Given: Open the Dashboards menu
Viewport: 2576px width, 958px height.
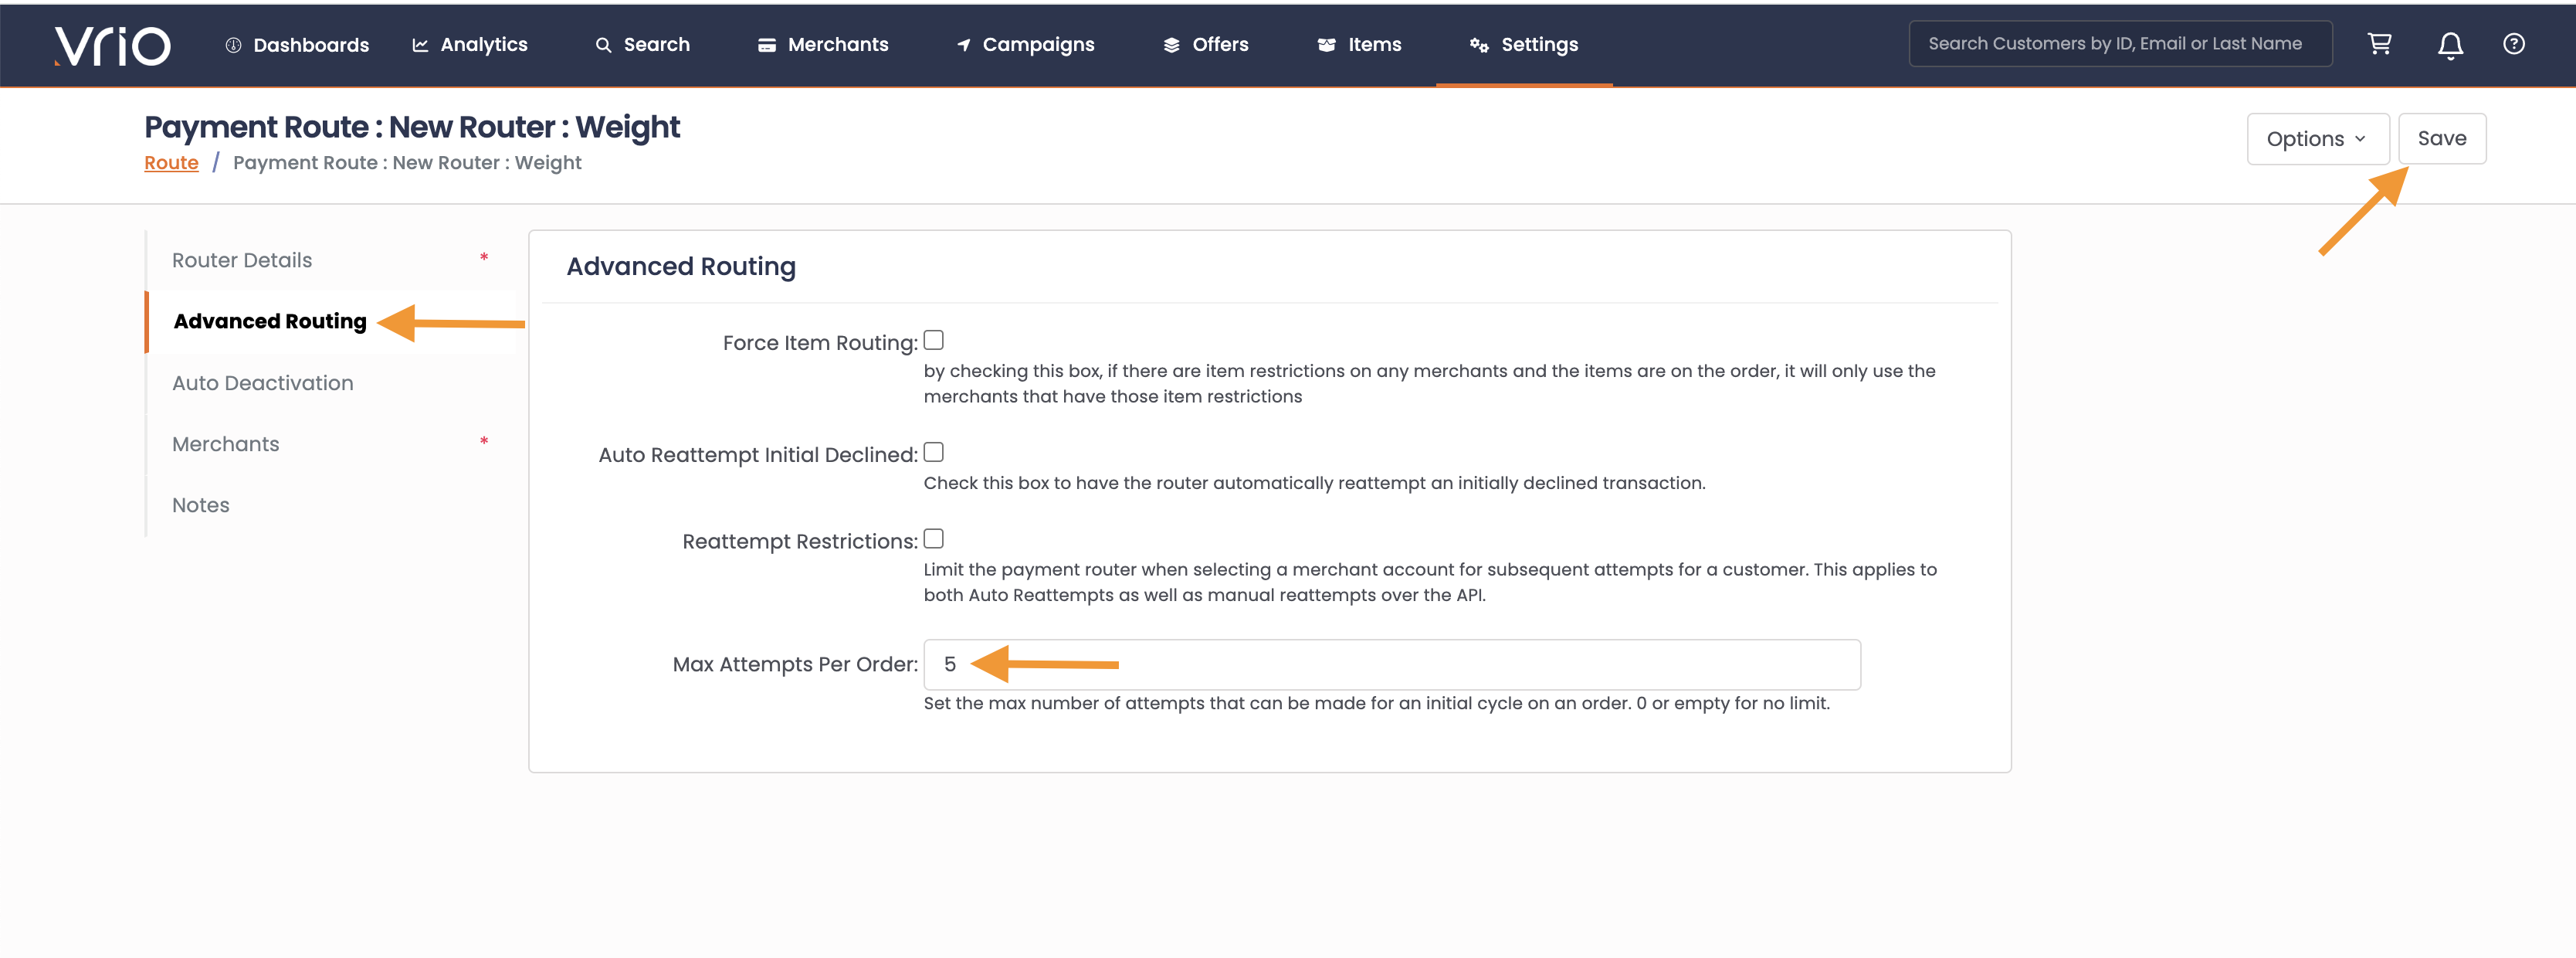Looking at the screenshot, I should (x=297, y=45).
